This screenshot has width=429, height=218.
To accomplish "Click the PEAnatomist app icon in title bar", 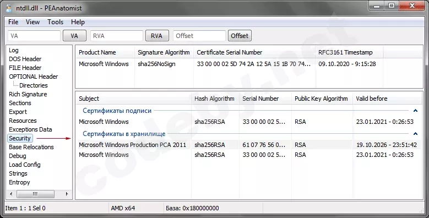I will [9, 8].
